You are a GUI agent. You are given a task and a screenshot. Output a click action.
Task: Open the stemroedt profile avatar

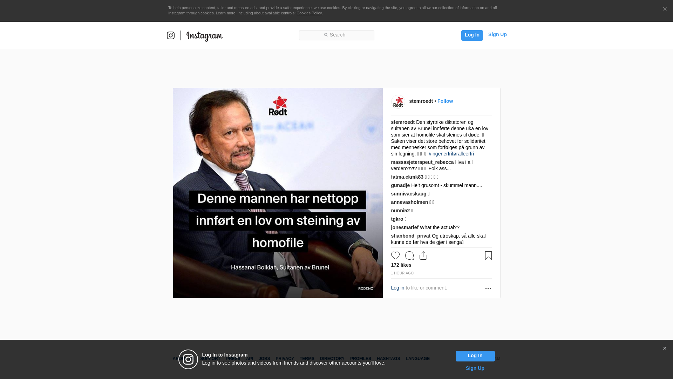pyautogui.click(x=398, y=102)
